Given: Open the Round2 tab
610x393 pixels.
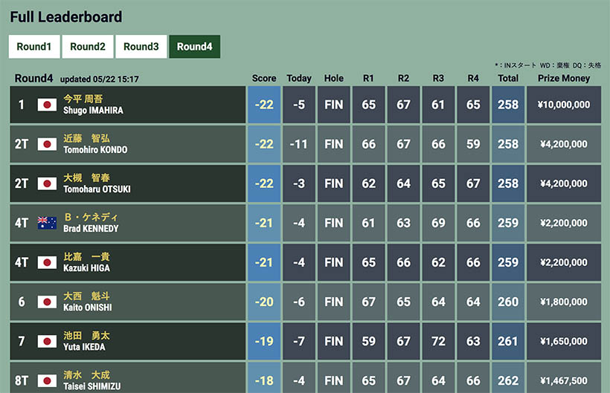Looking at the screenshot, I should [88, 46].
